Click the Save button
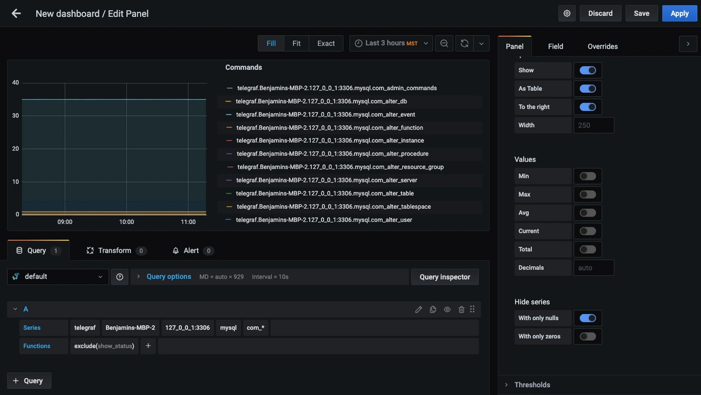 click(x=641, y=13)
